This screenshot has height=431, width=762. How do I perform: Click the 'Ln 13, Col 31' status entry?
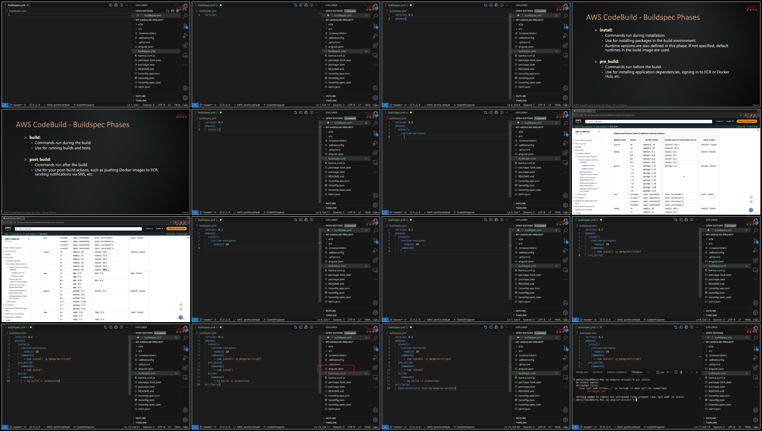click(x=132, y=427)
